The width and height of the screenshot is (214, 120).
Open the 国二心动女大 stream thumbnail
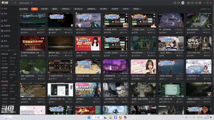click(143, 66)
